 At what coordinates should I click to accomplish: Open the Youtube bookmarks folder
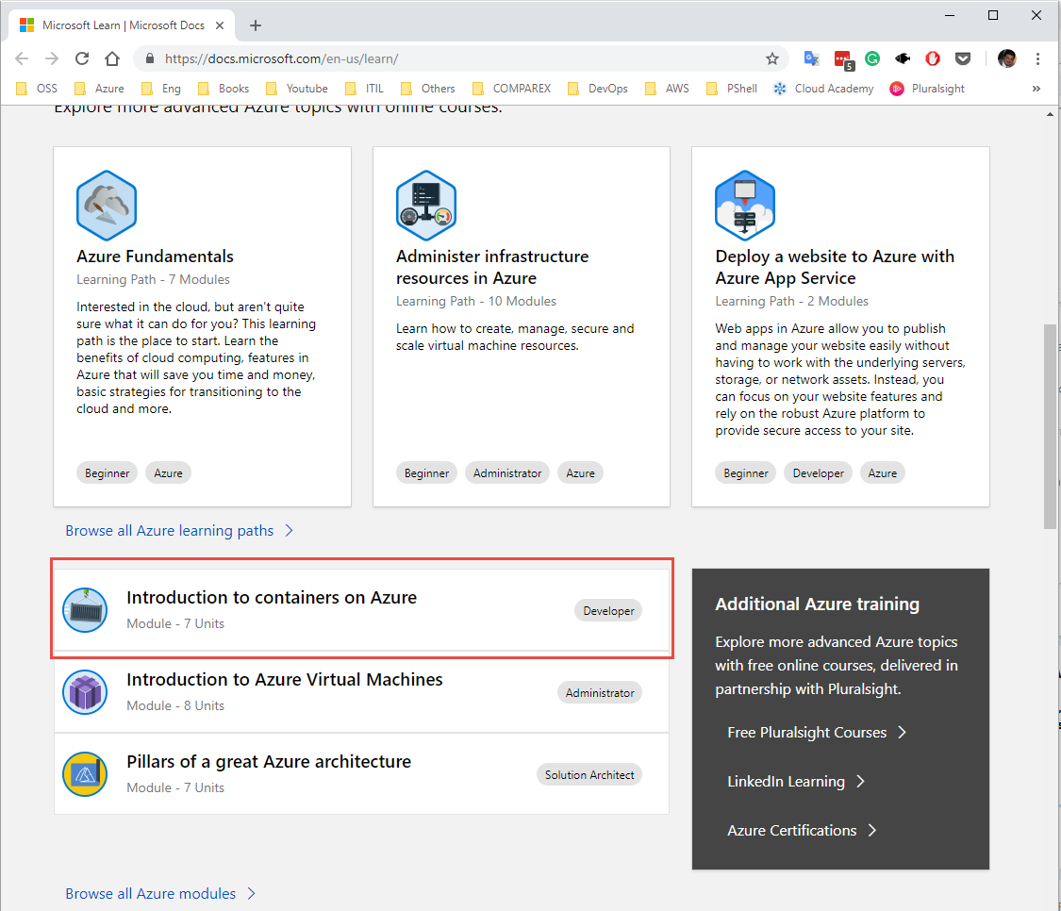coord(296,89)
